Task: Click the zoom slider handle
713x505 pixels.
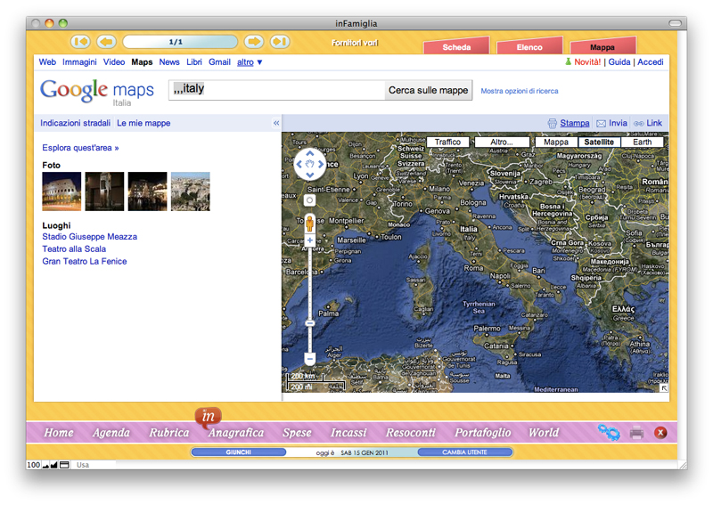Action: (309, 323)
